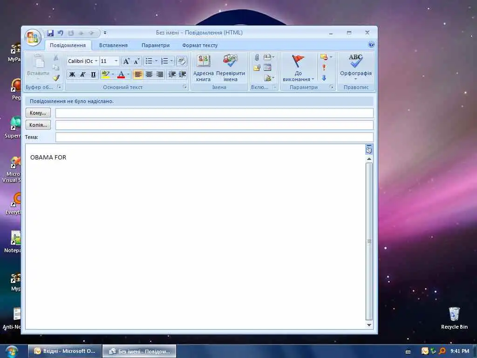The width and height of the screenshot is (477, 358).
Task: Click the OBAMA FOR text in body
Action: pyautogui.click(x=48, y=158)
